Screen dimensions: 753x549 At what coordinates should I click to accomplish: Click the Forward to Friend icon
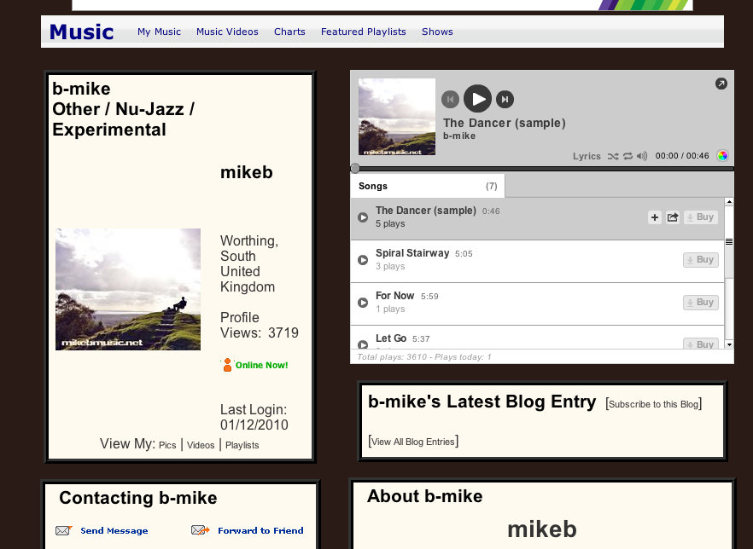click(201, 530)
